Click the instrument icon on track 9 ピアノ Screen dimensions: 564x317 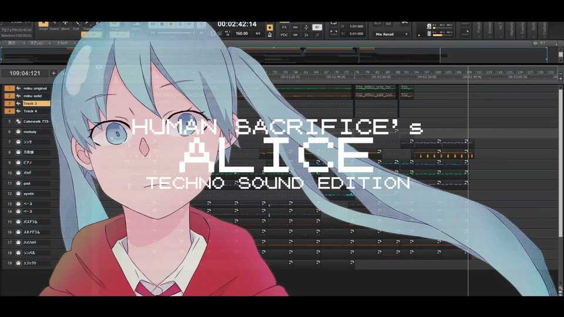point(18,163)
